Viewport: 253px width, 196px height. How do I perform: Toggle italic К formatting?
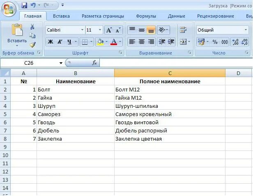(x=60, y=42)
